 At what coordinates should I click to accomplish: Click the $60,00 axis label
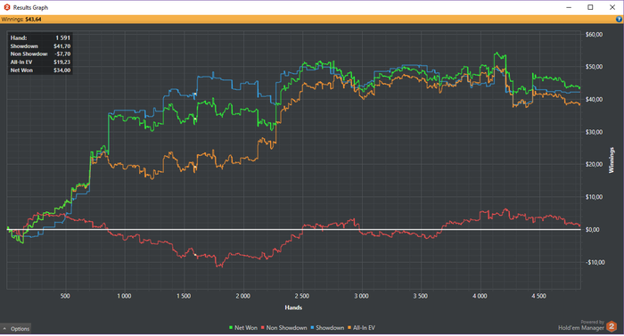tap(594, 35)
